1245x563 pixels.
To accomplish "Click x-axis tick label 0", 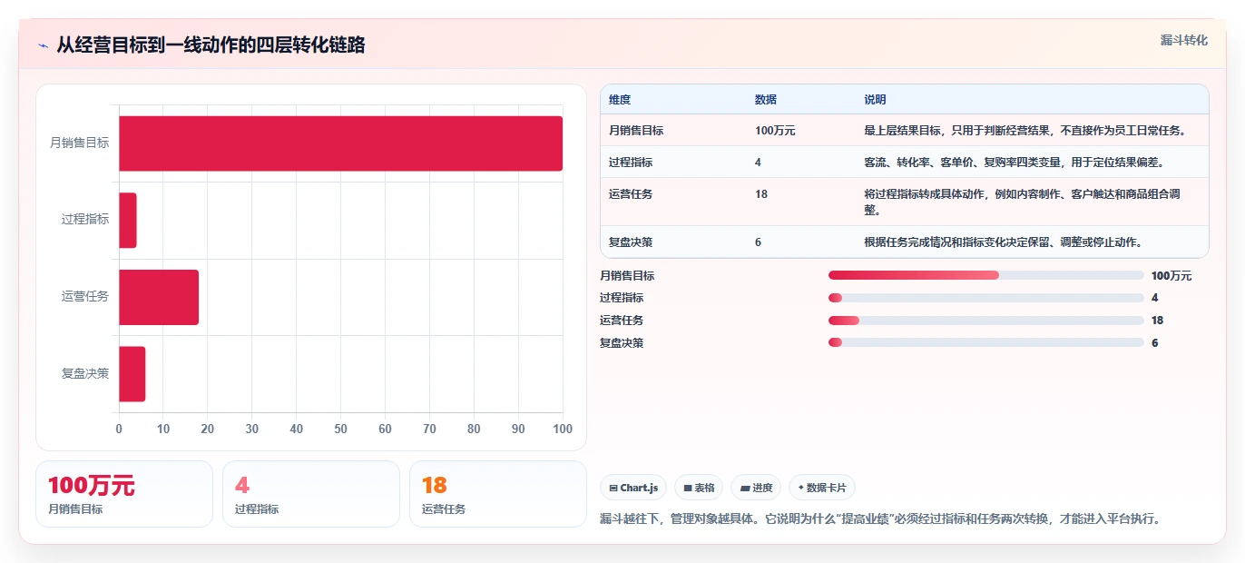I will [x=119, y=429].
